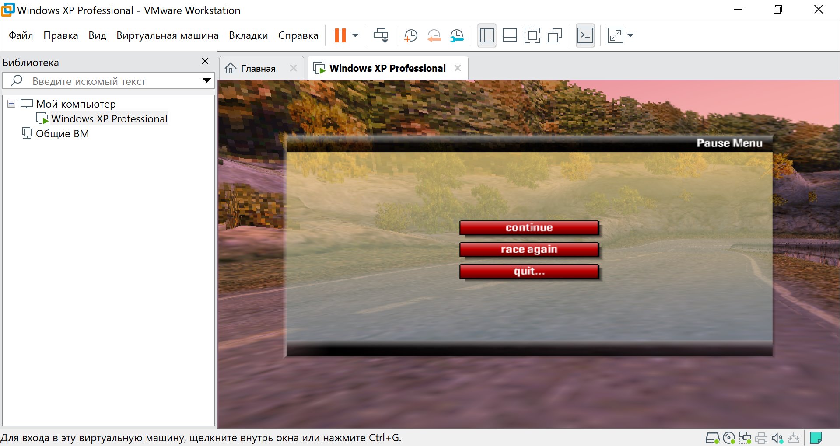Revert the VM to its snapshot

[x=434, y=35]
